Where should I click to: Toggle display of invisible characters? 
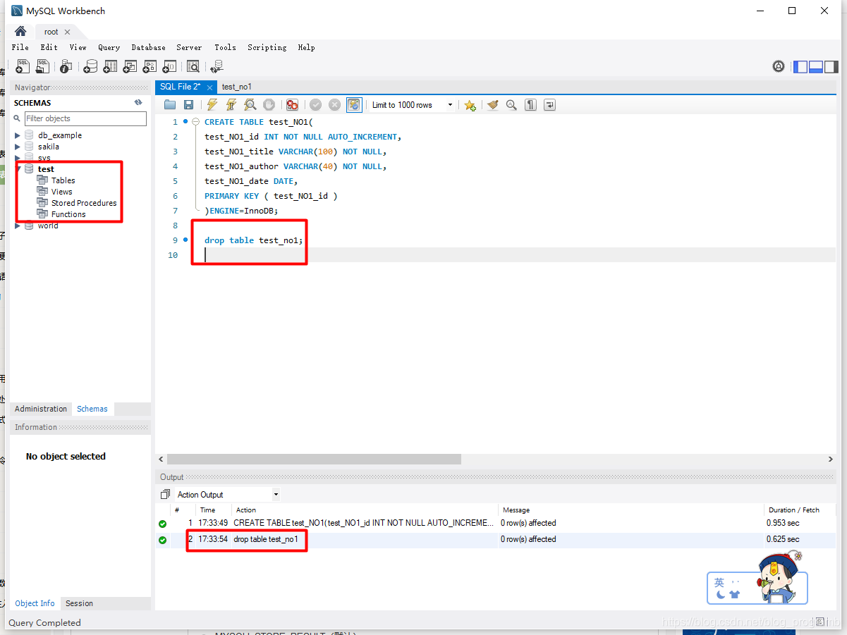coord(530,105)
